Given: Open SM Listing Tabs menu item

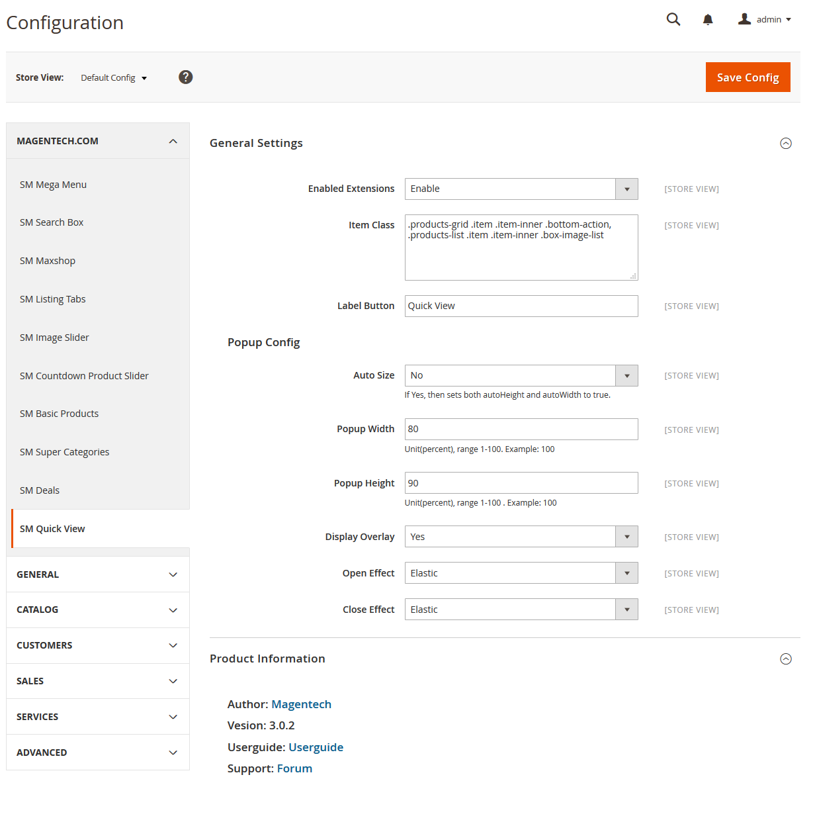Looking at the screenshot, I should 53,299.
